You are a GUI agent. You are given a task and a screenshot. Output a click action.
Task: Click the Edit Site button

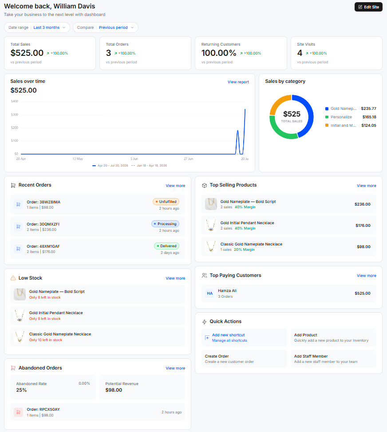click(x=368, y=7)
